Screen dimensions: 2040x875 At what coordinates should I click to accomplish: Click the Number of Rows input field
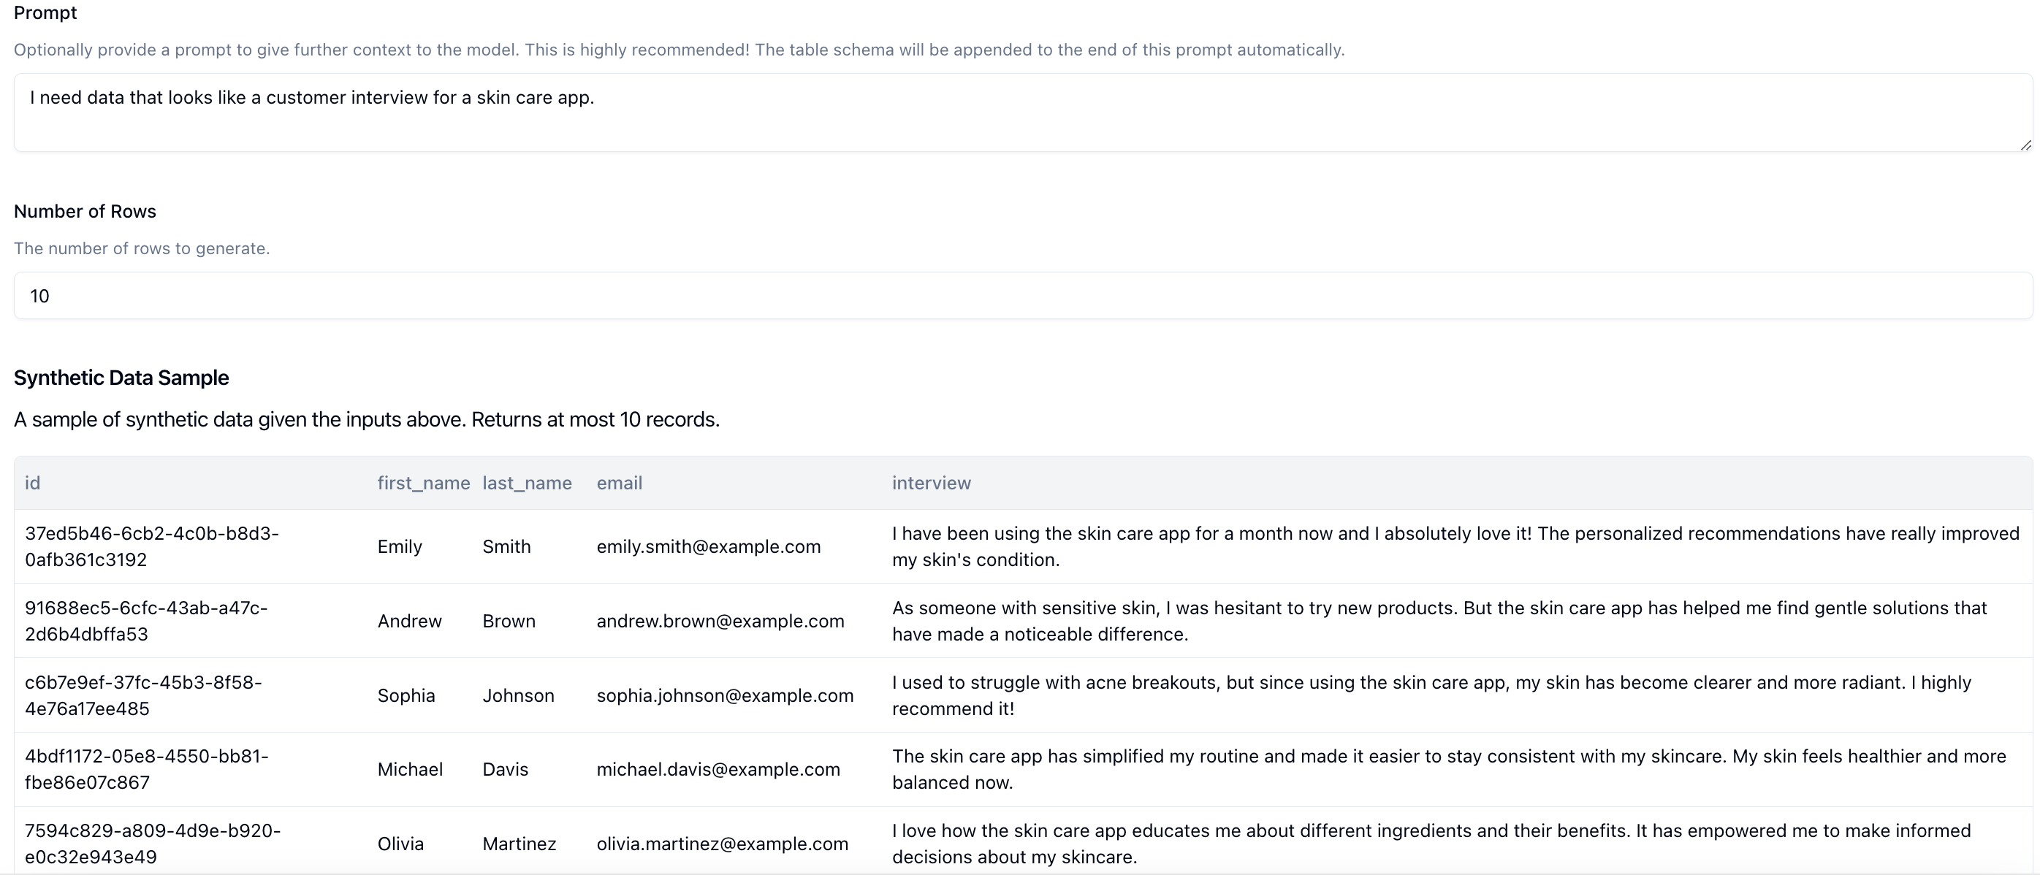click(1023, 295)
